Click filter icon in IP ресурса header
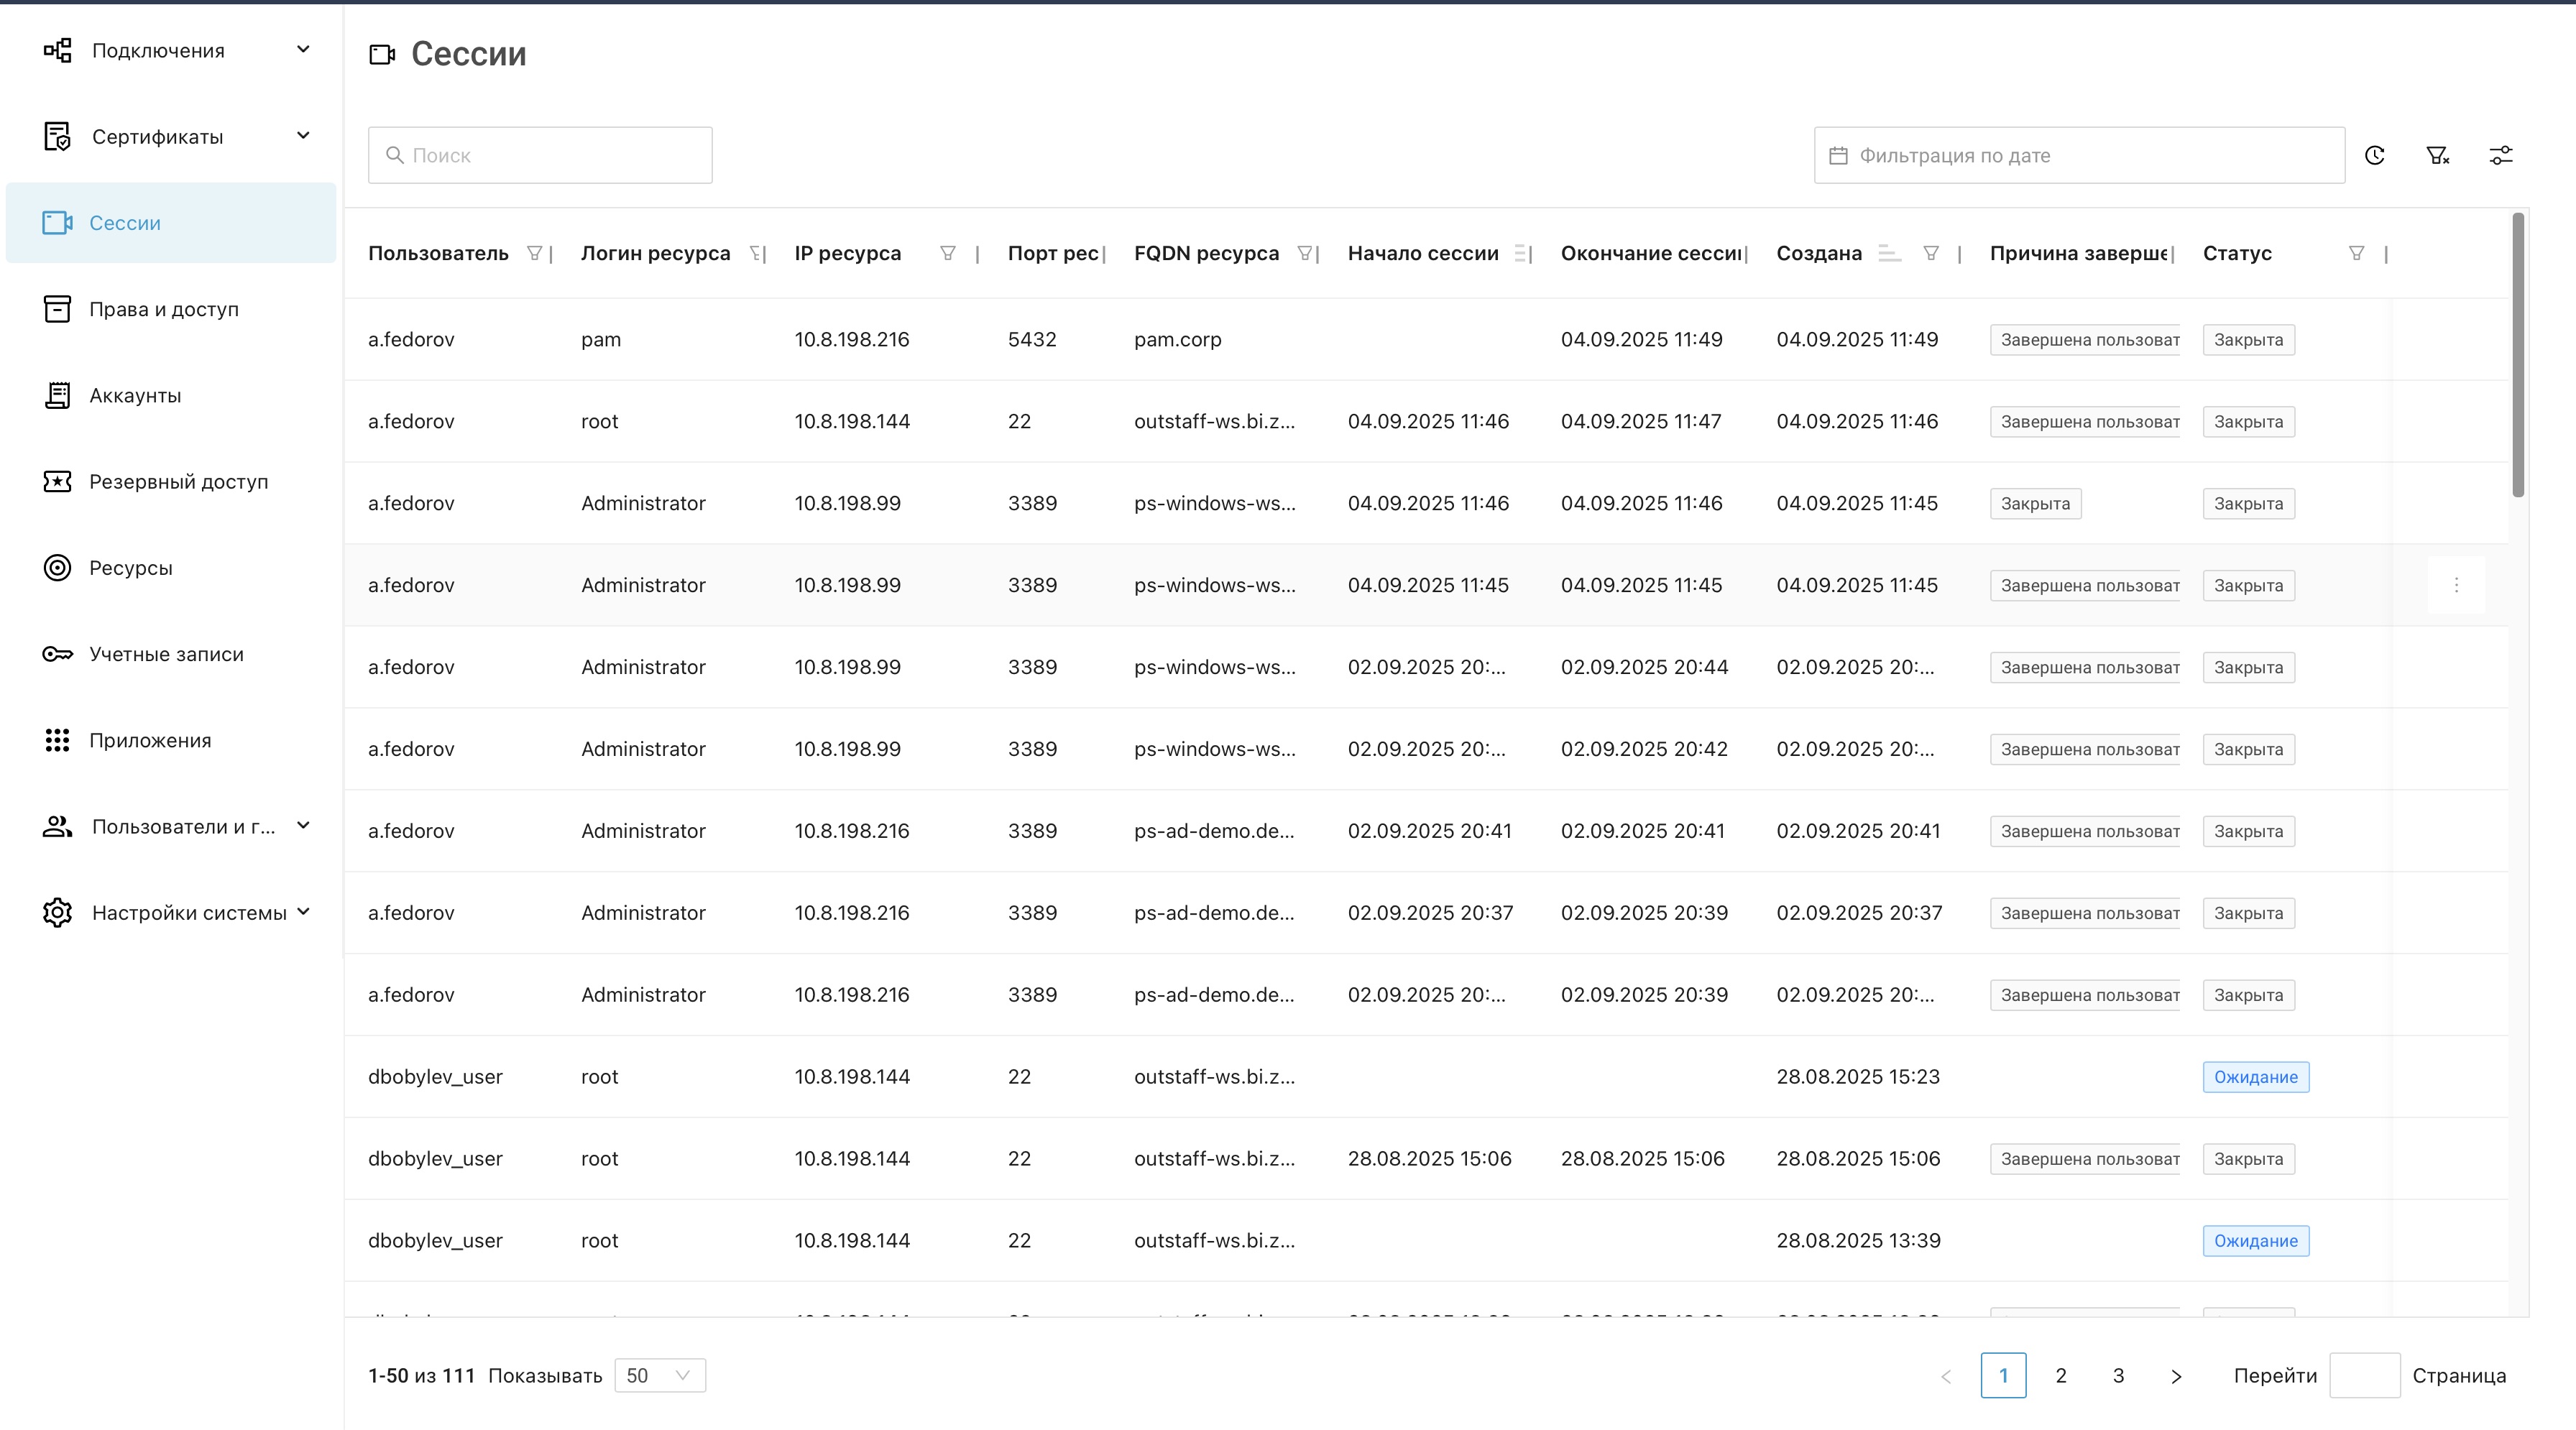Viewport: 2576px width, 1430px height. point(947,253)
